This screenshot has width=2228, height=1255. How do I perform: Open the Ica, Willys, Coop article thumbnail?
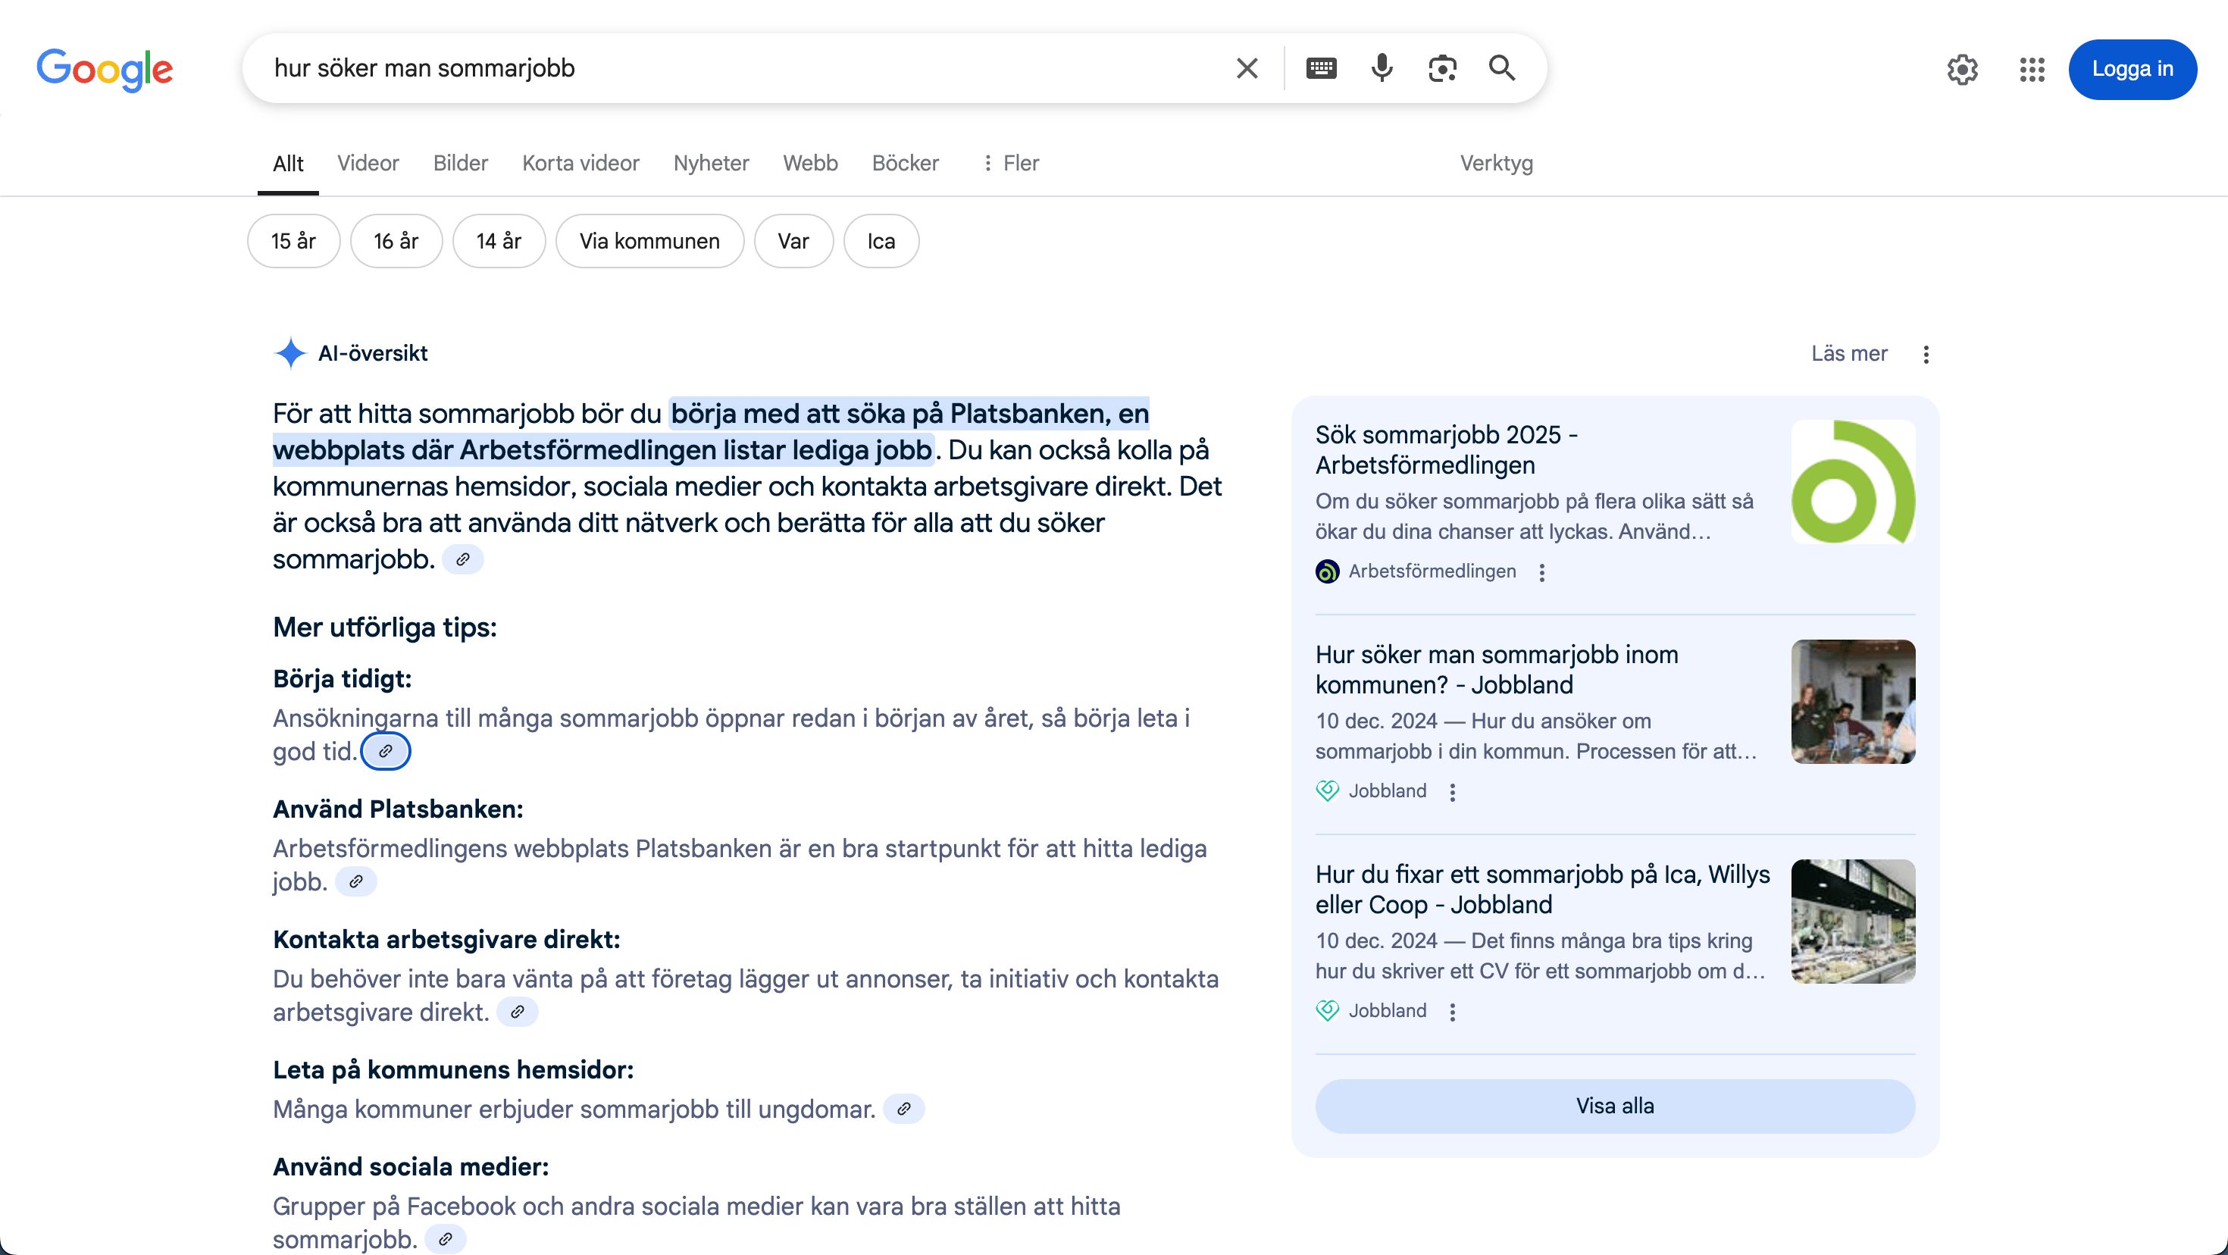pos(1853,921)
